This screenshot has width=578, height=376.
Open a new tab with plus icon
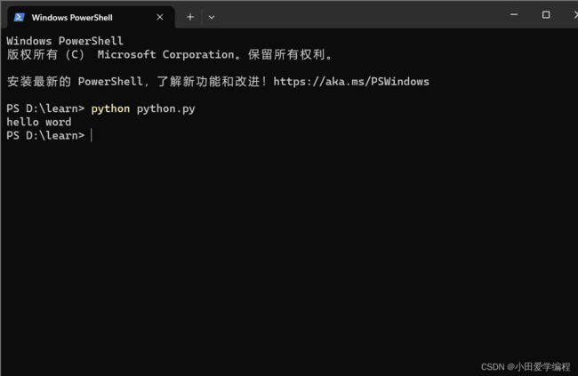pos(190,17)
